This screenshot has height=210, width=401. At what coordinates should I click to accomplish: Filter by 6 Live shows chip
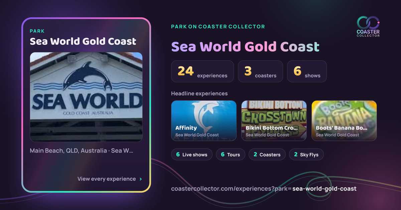click(x=192, y=154)
